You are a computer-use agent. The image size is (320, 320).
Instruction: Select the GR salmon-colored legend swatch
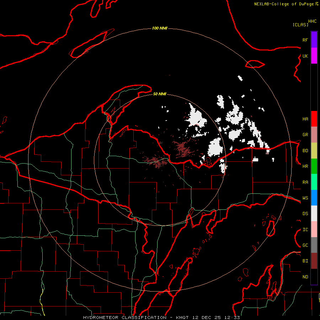tap(314, 135)
